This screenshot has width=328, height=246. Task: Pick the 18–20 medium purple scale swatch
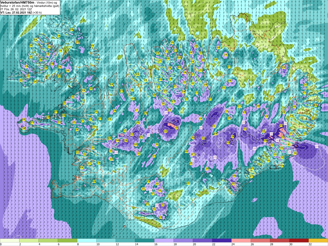183,241
